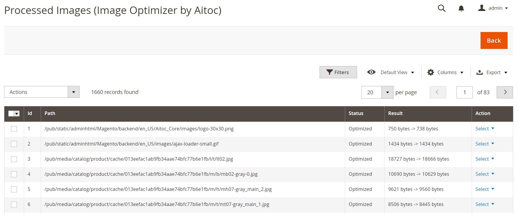This screenshot has height=214, width=518.
Task: Click the Processed Images page title
Action: pos(113,10)
